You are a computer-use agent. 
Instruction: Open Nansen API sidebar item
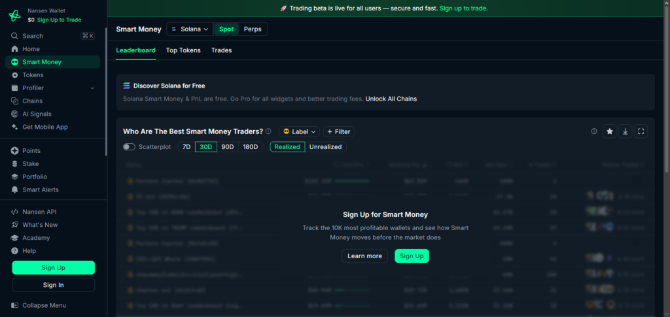point(52,212)
